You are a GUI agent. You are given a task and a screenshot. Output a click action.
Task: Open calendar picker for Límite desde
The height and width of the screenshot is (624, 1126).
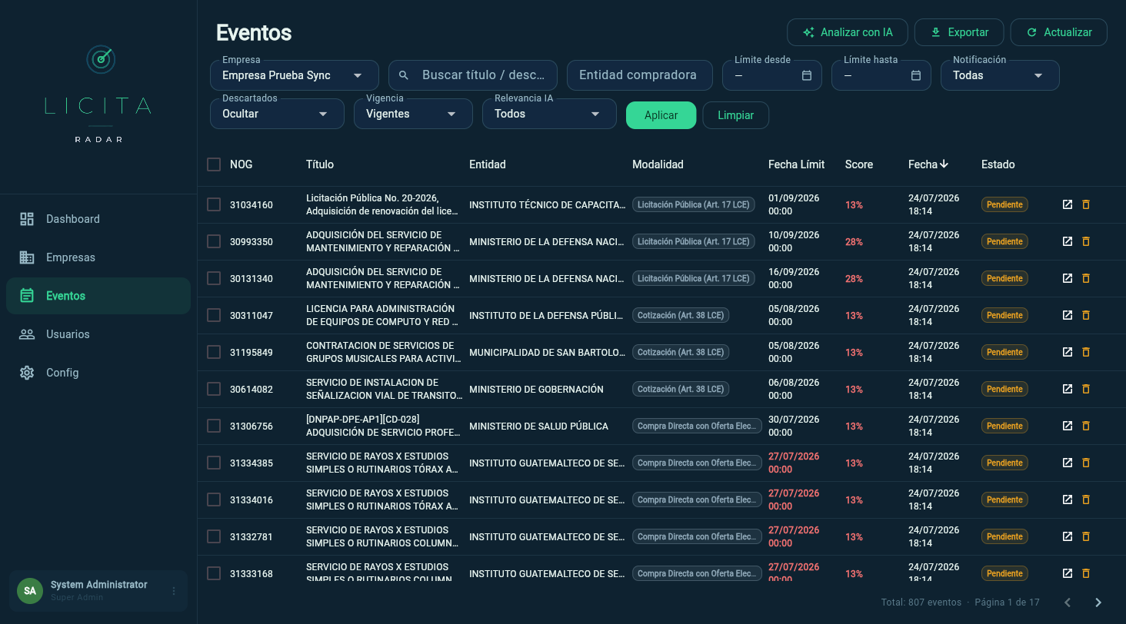[807, 75]
